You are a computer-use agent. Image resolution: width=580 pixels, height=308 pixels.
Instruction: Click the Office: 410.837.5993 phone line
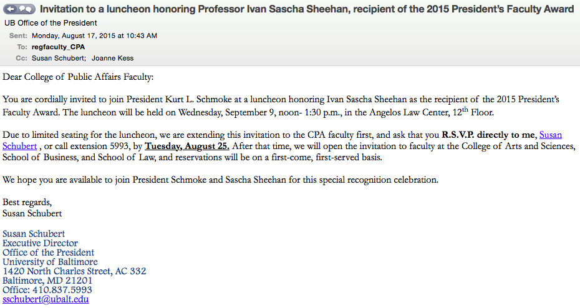click(x=47, y=290)
